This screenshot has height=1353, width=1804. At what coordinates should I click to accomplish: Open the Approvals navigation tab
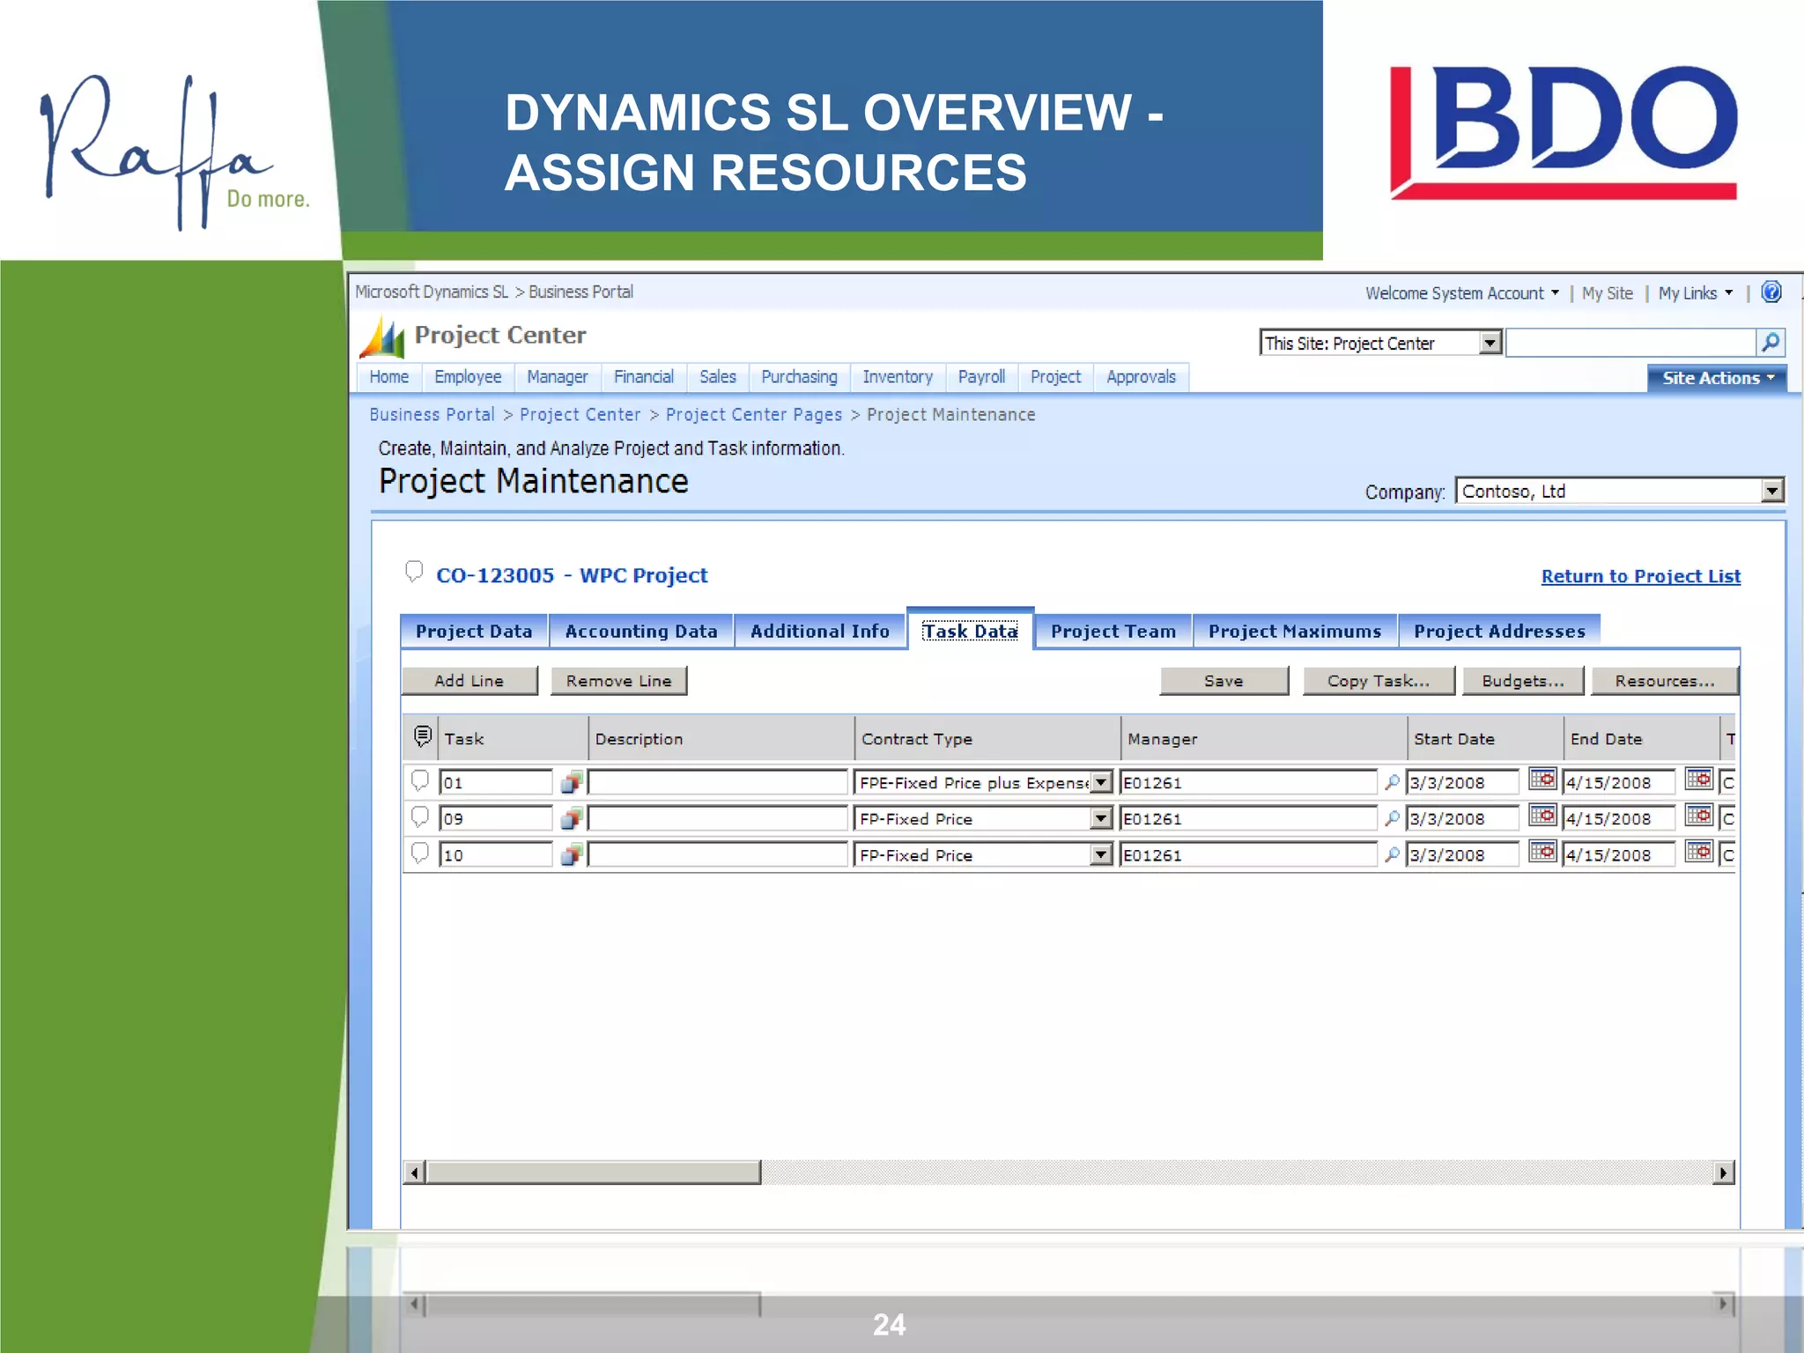tap(1142, 377)
